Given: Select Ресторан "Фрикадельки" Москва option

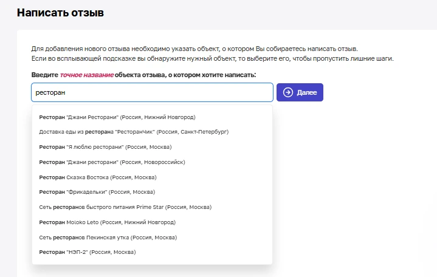Looking at the screenshot, I should click(x=97, y=192).
